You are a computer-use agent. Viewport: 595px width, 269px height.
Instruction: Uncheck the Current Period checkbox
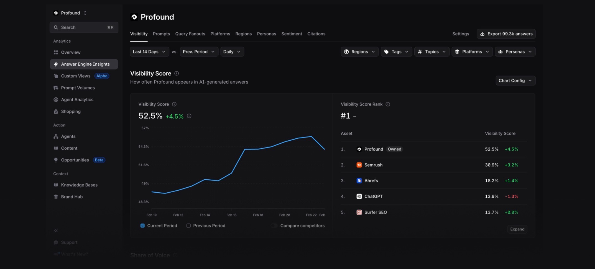[142, 226]
